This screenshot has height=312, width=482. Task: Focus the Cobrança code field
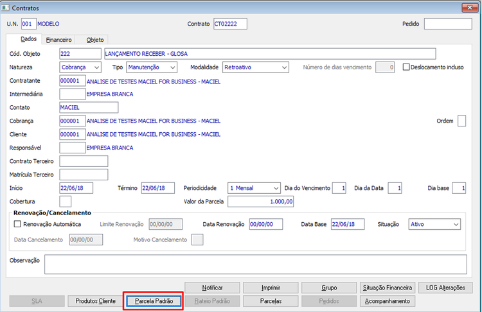pyautogui.click(x=73, y=121)
